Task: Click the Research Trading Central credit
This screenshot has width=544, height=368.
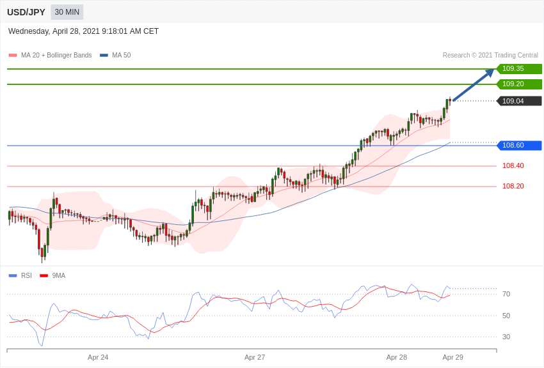Action: tap(490, 56)
